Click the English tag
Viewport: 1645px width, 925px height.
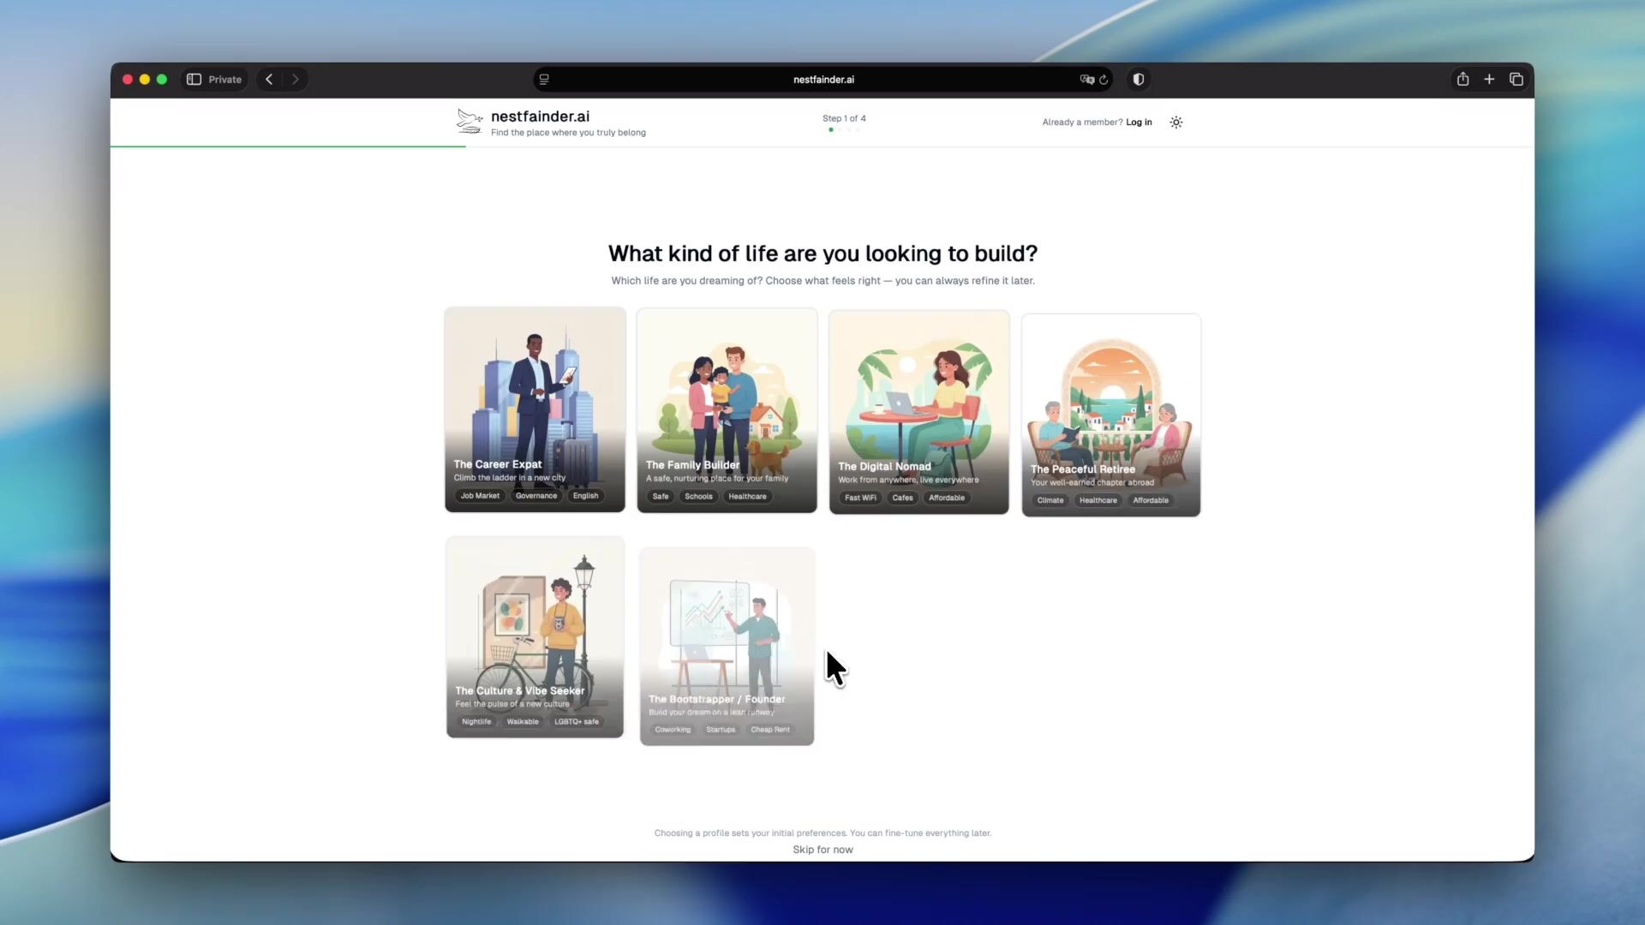pyautogui.click(x=586, y=496)
